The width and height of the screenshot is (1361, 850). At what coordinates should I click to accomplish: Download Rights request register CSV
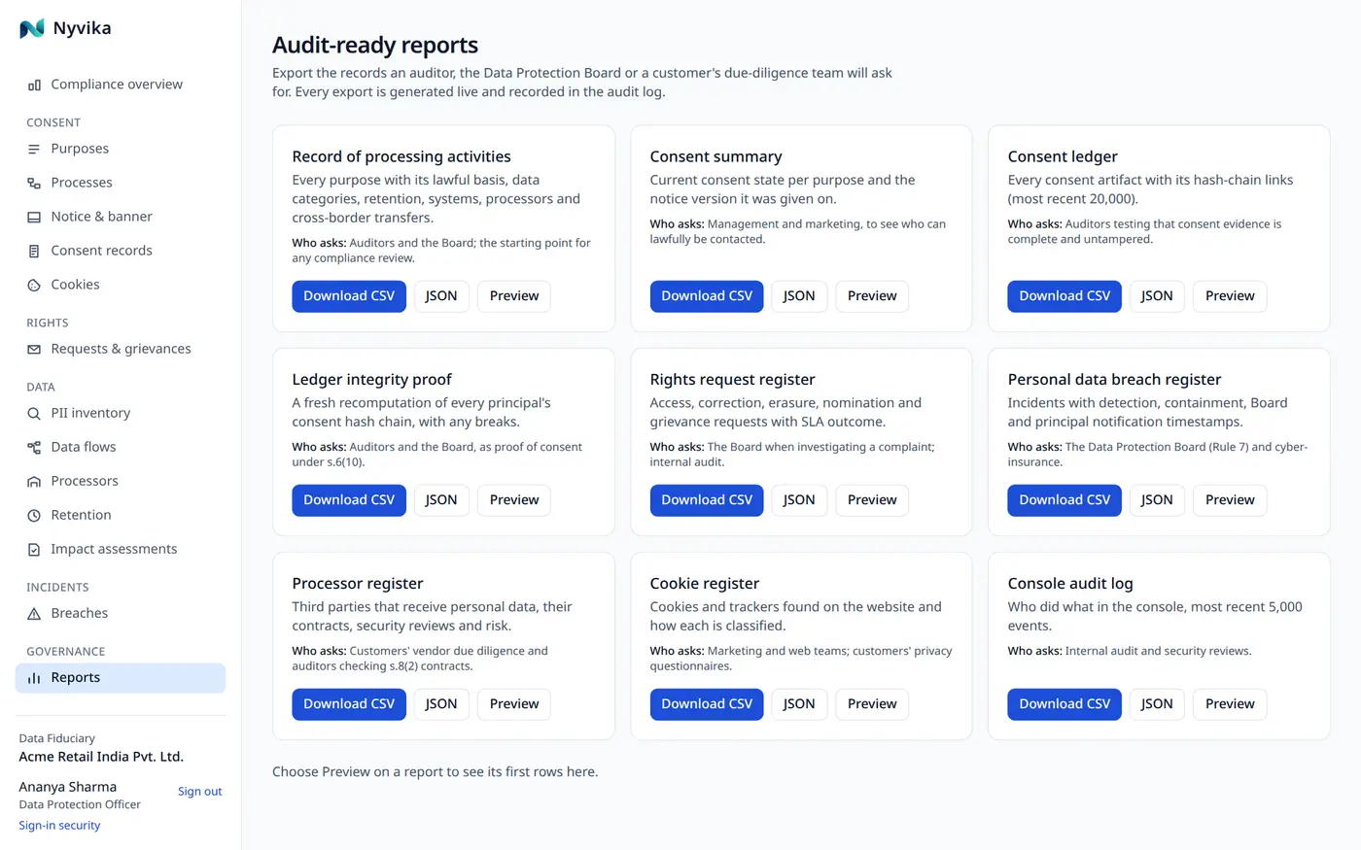click(x=707, y=500)
